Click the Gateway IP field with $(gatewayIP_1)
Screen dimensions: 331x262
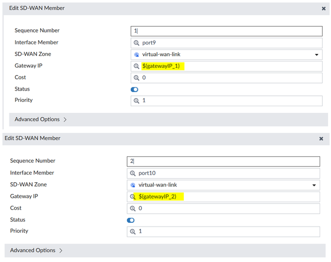click(x=231, y=66)
